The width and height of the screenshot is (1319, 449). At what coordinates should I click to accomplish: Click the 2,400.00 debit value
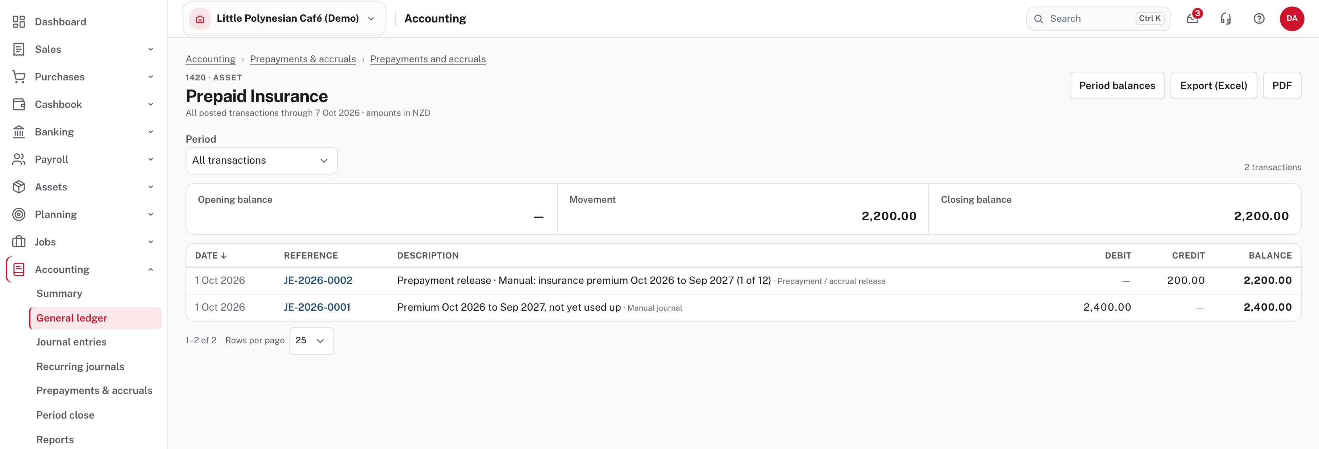[x=1107, y=307]
